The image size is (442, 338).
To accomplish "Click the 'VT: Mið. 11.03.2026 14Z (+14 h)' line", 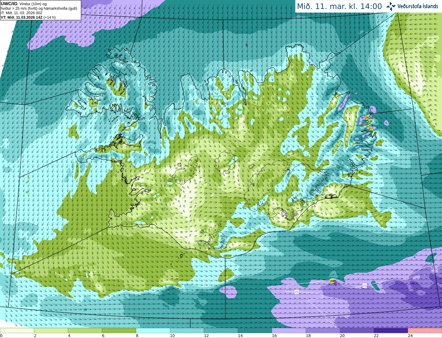I will pyautogui.click(x=28, y=17).
